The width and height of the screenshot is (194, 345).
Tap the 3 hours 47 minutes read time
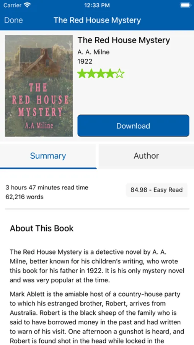[47, 187]
